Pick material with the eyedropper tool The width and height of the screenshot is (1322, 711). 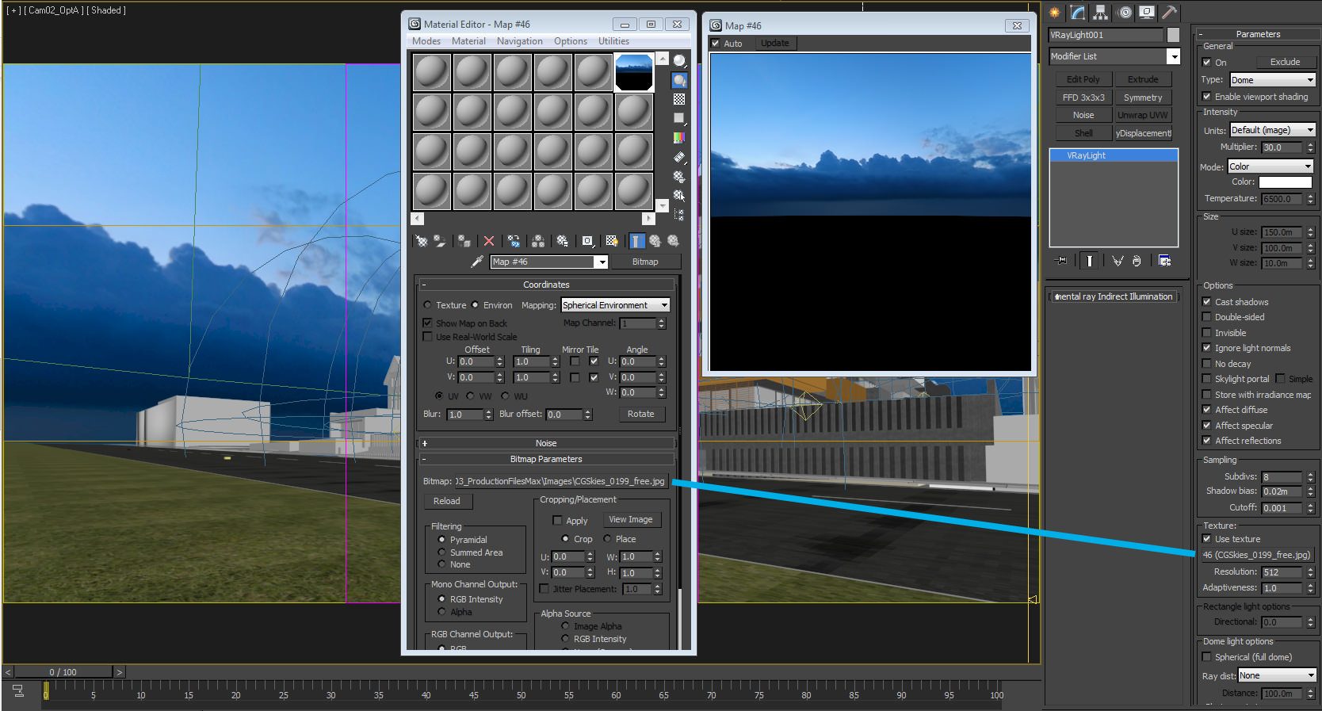coord(476,262)
